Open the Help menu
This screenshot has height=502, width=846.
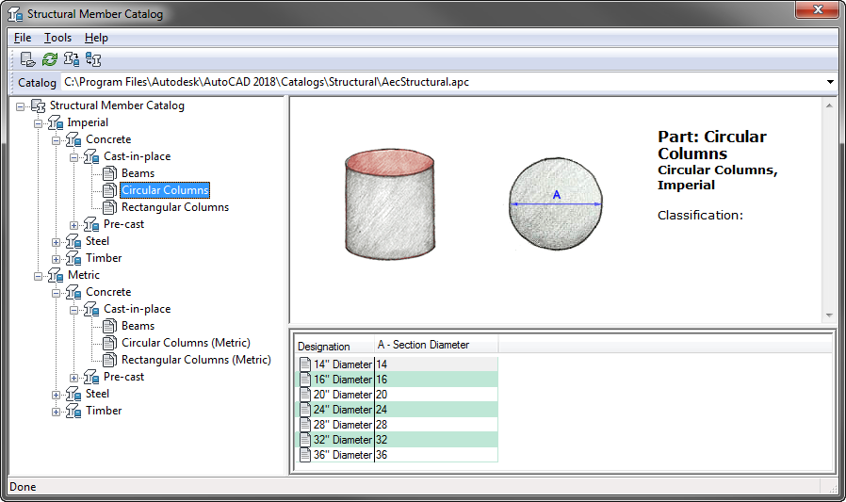[x=96, y=38]
